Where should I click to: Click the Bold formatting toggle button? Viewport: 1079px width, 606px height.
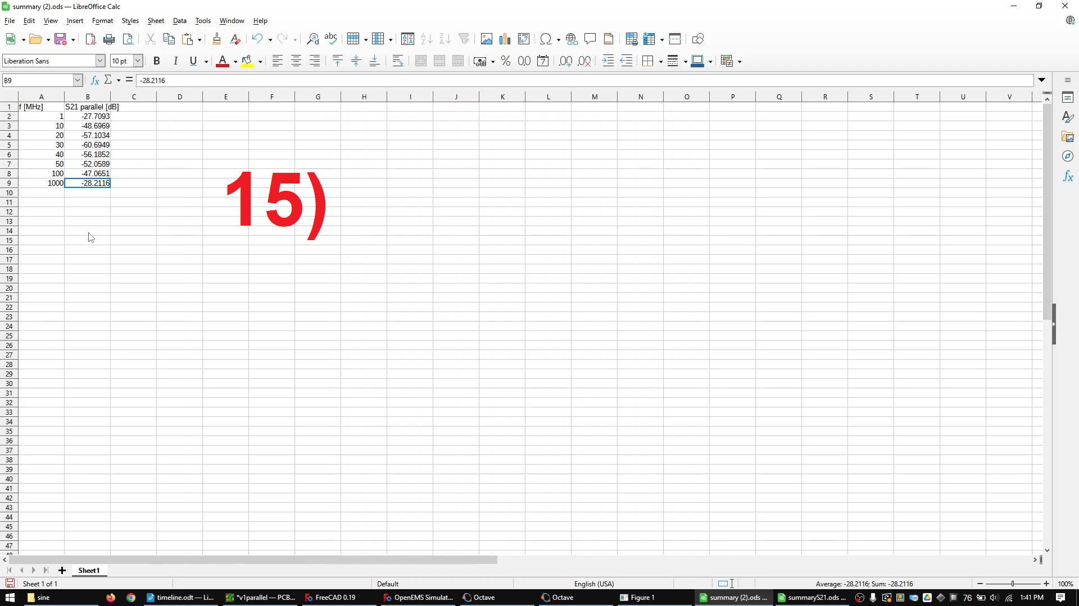pos(156,61)
